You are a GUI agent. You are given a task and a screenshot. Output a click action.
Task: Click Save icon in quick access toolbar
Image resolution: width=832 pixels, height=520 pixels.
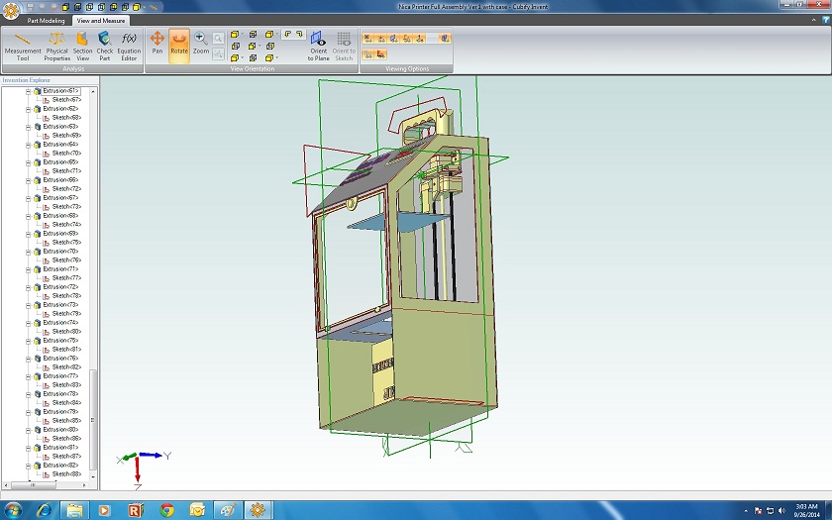[31, 7]
